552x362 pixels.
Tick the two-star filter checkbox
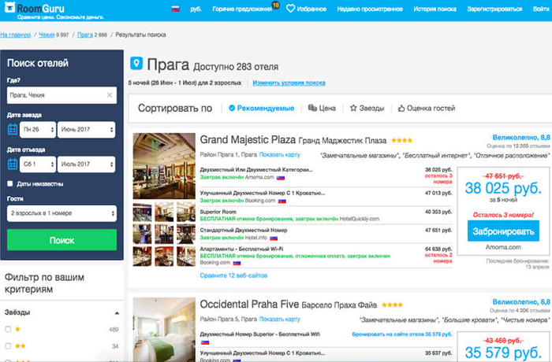[9, 345]
